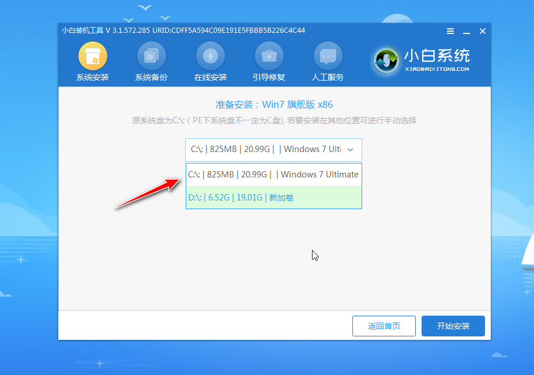The width and height of the screenshot is (534, 375).
Task: Click the 返回首页 (Return Home) button
Action: click(383, 326)
